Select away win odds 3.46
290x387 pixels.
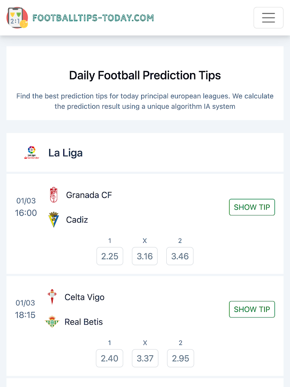click(x=180, y=256)
